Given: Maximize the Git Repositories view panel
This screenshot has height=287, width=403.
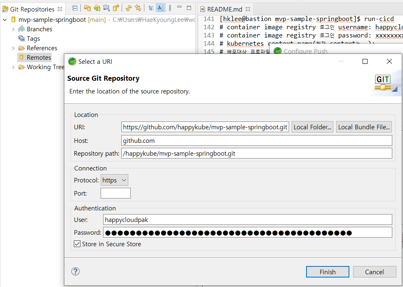Looking at the screenshot, I should pos(189,8).
